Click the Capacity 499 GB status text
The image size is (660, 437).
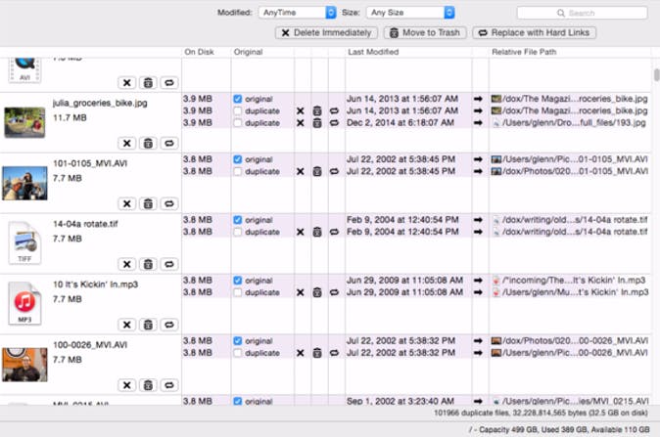[559, 430]
